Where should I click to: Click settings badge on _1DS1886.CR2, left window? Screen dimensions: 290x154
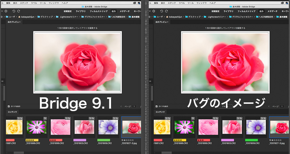(45, 118)
